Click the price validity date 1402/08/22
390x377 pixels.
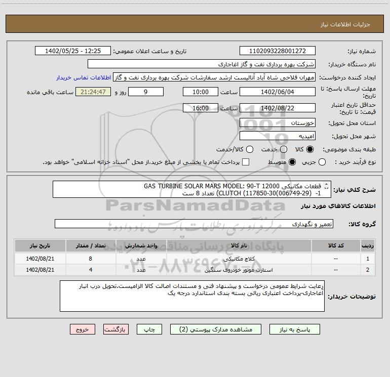pos(278,108)
